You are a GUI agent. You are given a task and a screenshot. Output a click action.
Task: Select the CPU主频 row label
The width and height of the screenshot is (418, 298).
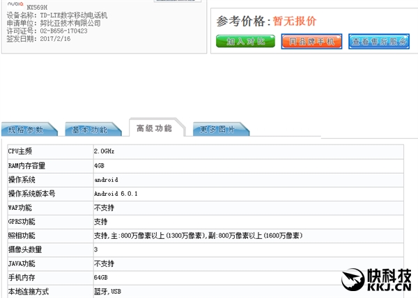pos(20,151)
